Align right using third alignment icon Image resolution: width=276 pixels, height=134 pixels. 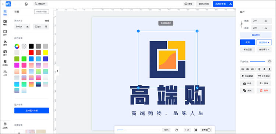tap(252, 69)
